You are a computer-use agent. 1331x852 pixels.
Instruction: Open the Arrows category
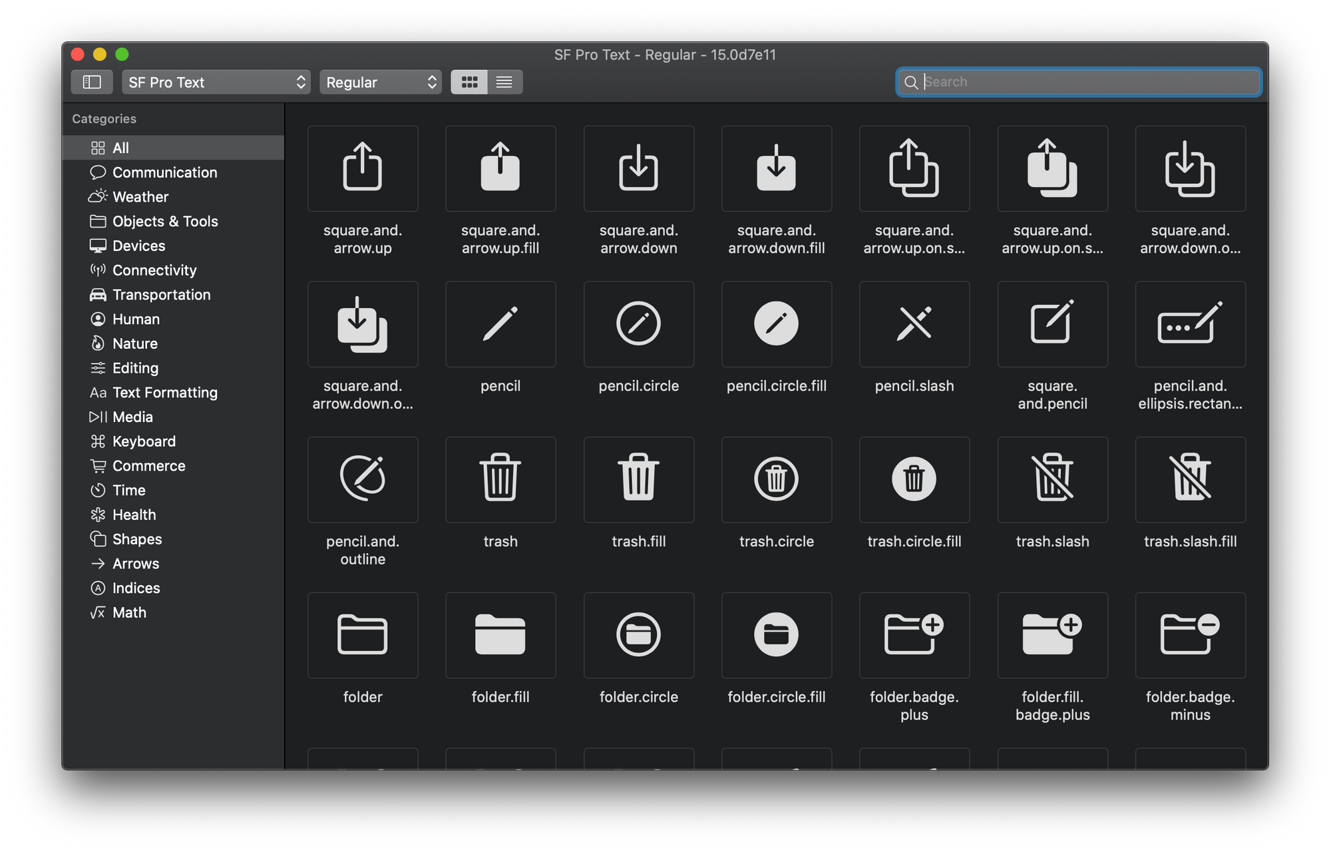[x=173, y=564]
